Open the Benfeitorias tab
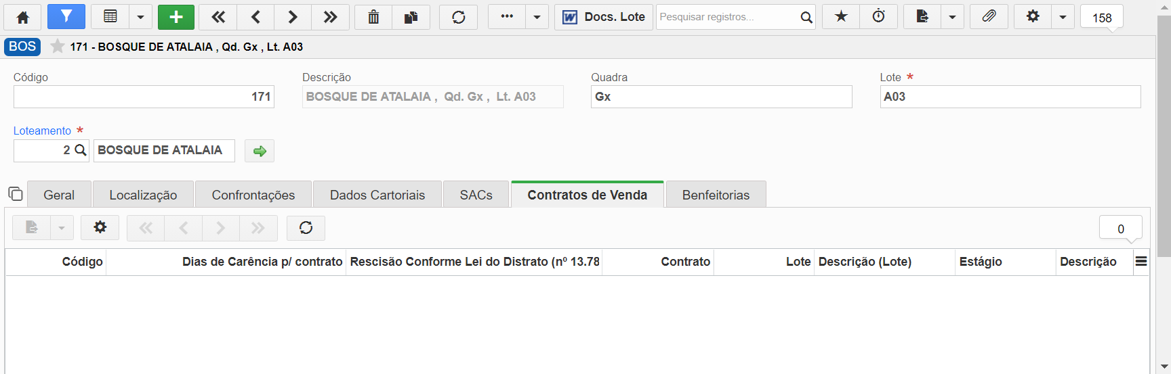Image resolution: width=1171 pixels, height=374 pixels. pos(716,195)
